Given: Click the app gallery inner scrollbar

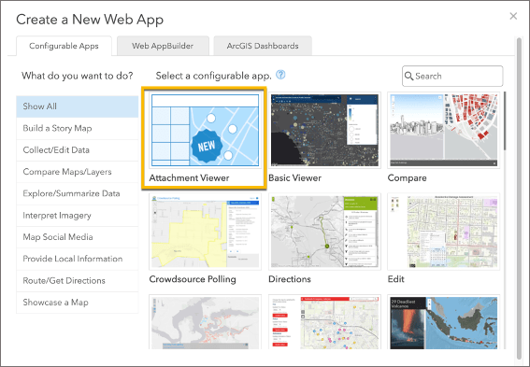Looking at the screenshot, I should pos(505,120).
